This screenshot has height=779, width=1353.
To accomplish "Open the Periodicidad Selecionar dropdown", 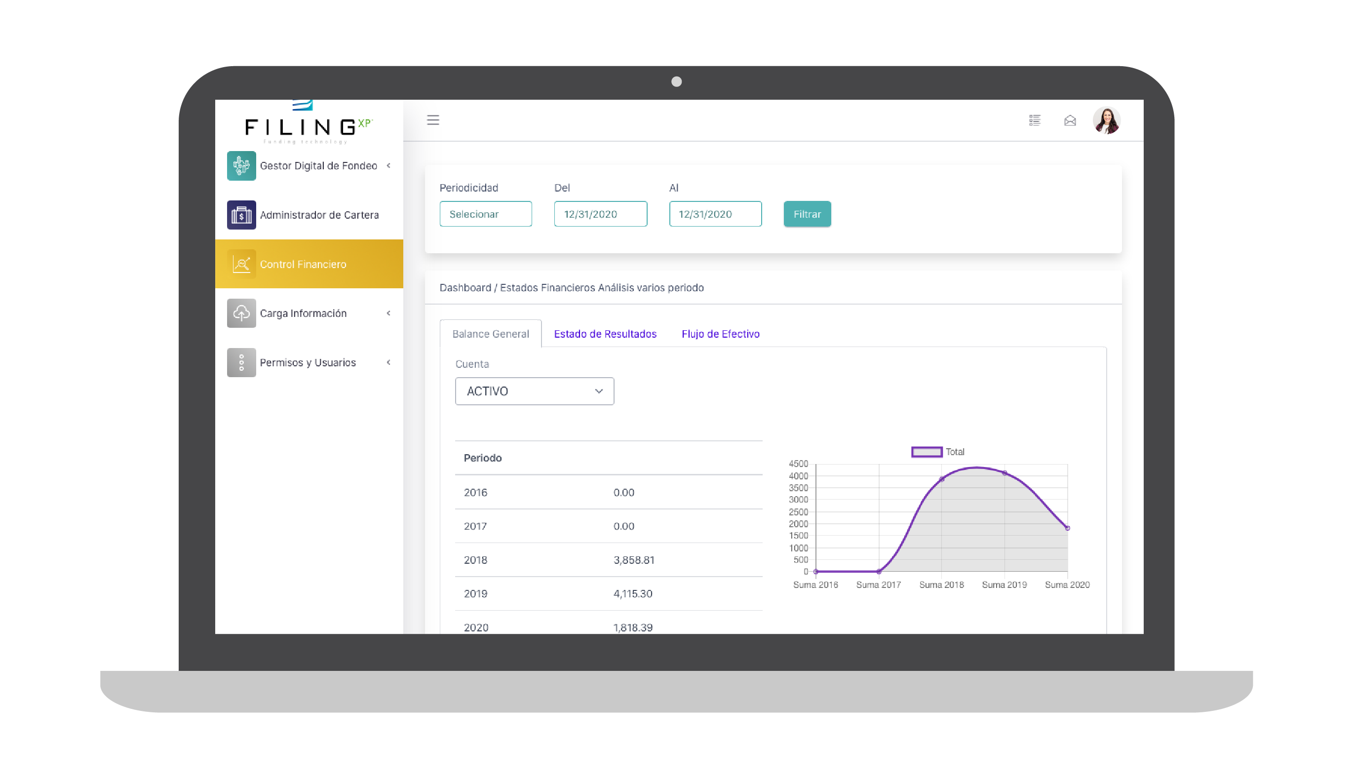I will pyautogui.click(x=485, y=214).
